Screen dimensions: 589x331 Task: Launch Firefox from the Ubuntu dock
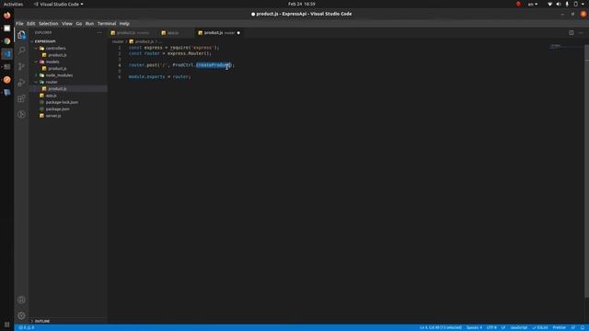pos(6,16)
